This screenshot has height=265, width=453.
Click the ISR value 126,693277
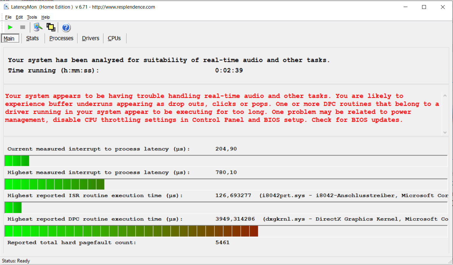[233, 196]
